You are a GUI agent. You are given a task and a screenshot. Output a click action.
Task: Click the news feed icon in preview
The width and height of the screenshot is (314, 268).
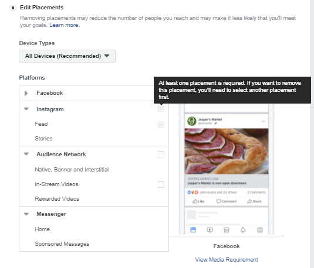click(193, 230)
